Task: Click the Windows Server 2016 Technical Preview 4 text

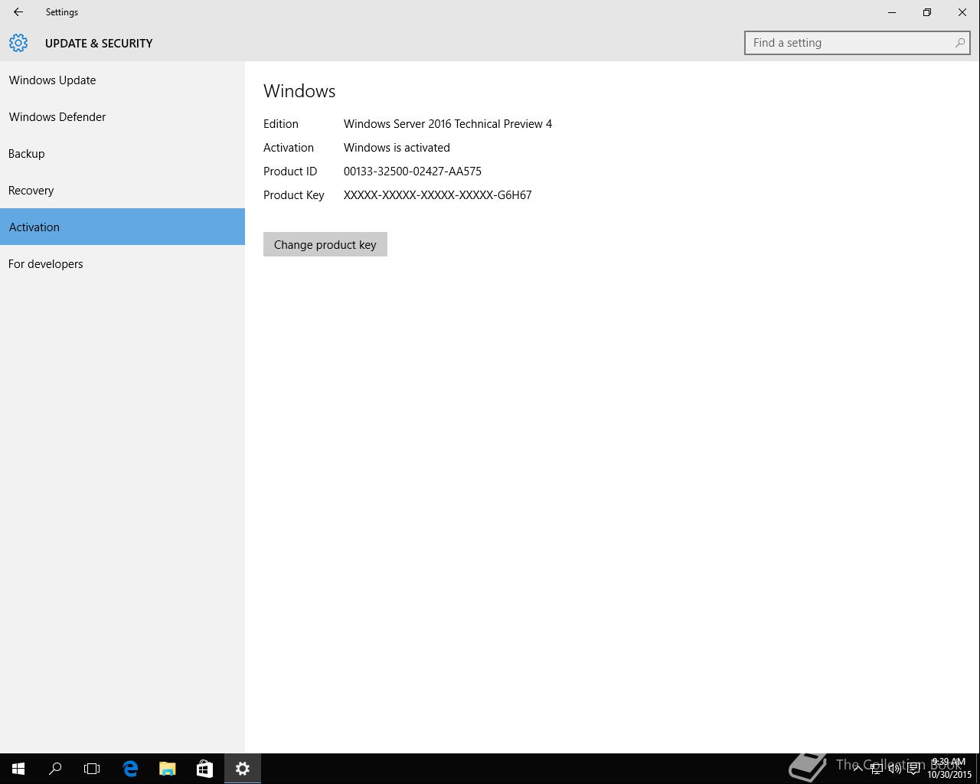Action: (x=448, y=124)
